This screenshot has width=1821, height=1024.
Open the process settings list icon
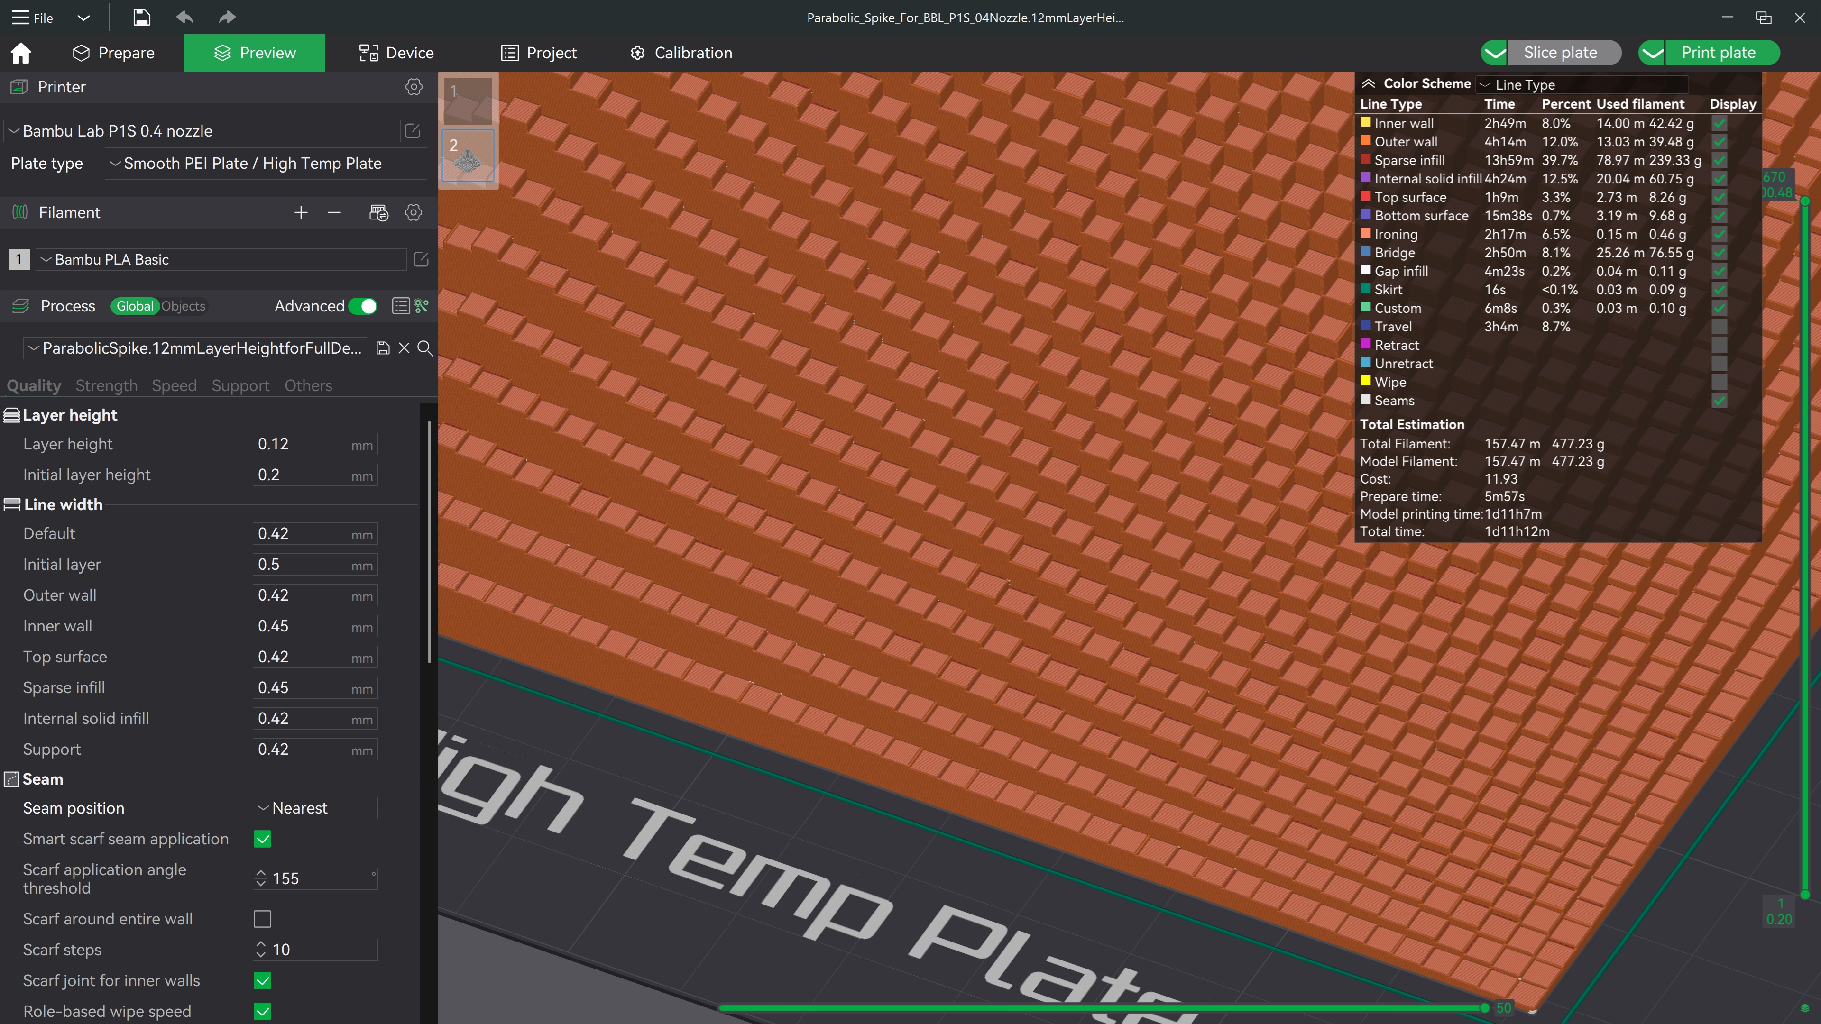click(401, 306)
